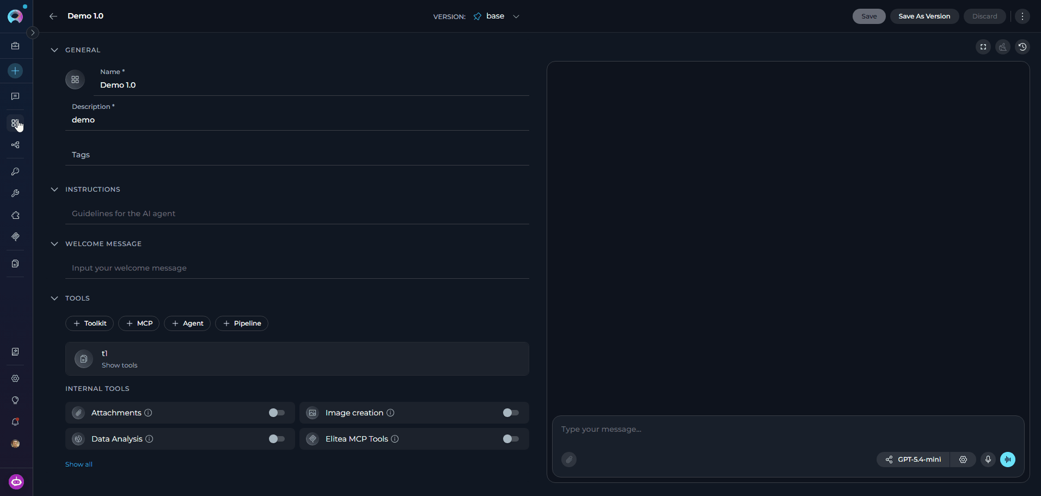Add a Toolkit with the + Toolkit button

[90, 323]
